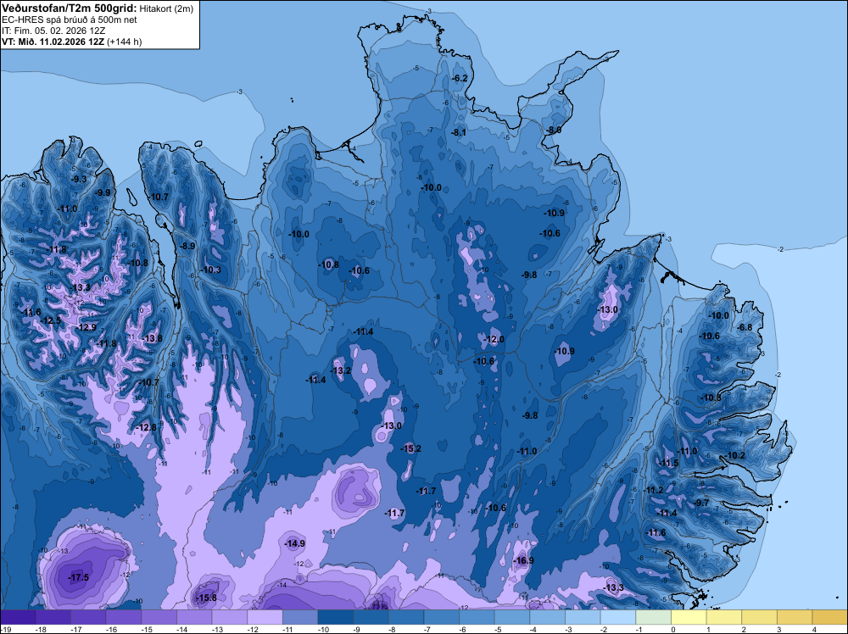This screenshot has width=848, height=634.
Task: Click the VT: Mið. 11.02.2026 12Z valid time
Action: tap(53, 42)
